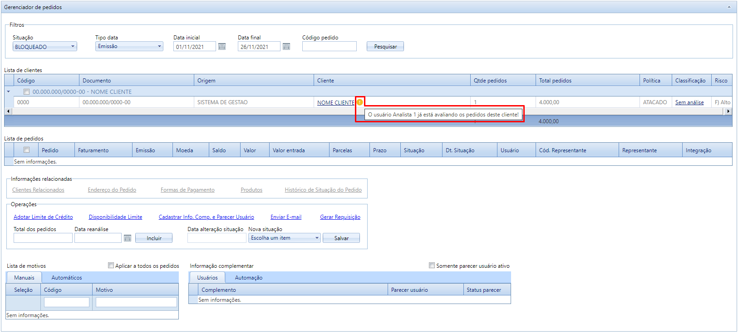
Task: Focus the Data alteração situação field
Action: point(217,238)
